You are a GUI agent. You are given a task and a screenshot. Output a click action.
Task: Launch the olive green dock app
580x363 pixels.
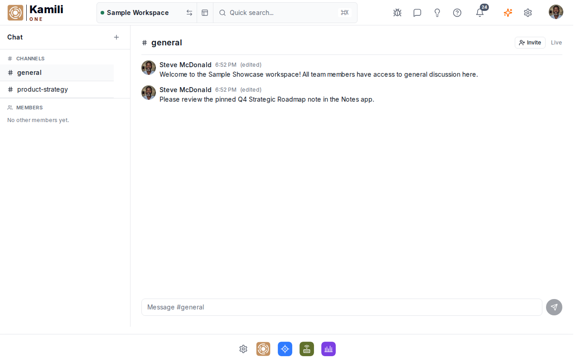(x=307, y=349)
